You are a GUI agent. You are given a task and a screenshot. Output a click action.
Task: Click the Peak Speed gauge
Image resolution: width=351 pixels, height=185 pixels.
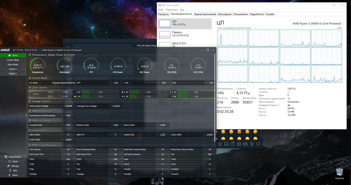coord(64,65)
